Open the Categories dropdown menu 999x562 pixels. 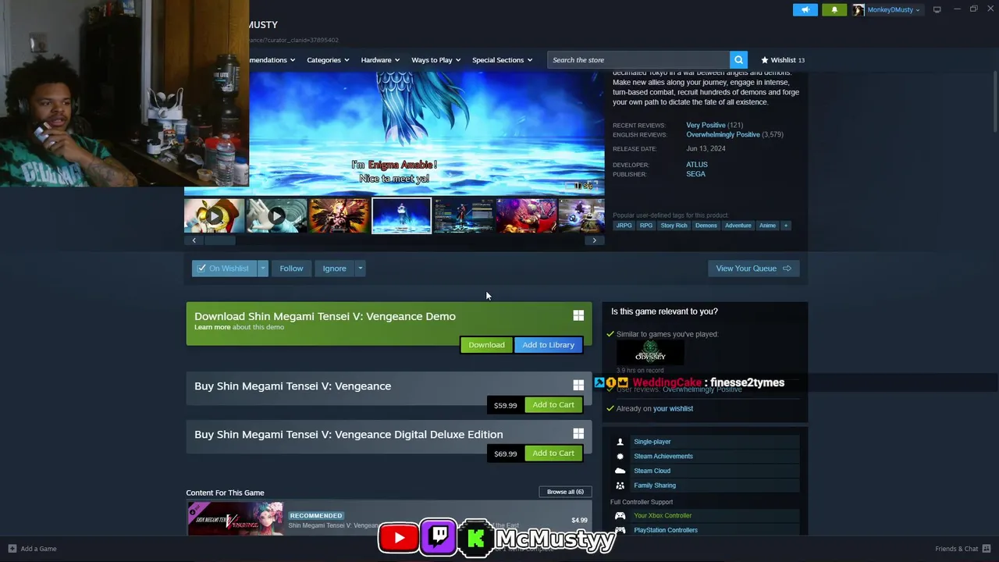tap(328, 60)
